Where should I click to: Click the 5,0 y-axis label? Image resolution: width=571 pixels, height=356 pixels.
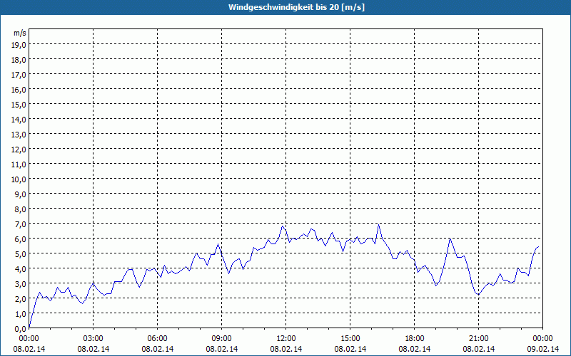21,254
